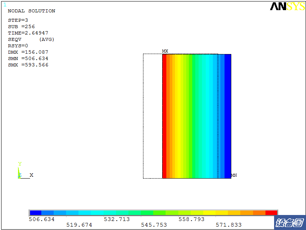Click the TIME=2.64947 line

pos(28,33)
